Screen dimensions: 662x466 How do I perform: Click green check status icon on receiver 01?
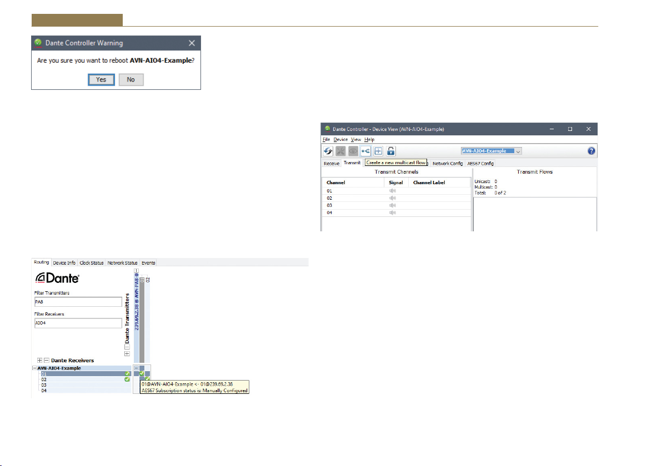127,374
